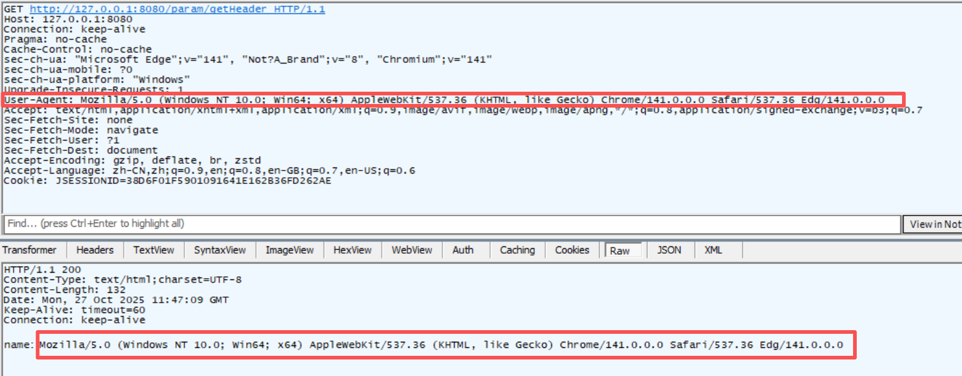Select the Content-Length: 132 line
The width and height of the screenshot is (962, 376).
(x=65, y=290)
